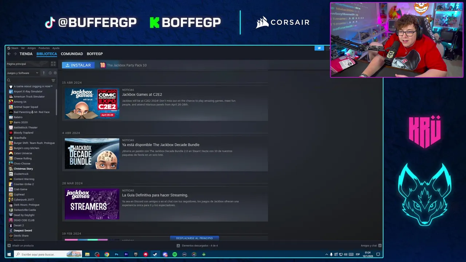466x262 pixels.
Task: Open the BOFFEGP profile tab
Action: click(x=95, y=54)
